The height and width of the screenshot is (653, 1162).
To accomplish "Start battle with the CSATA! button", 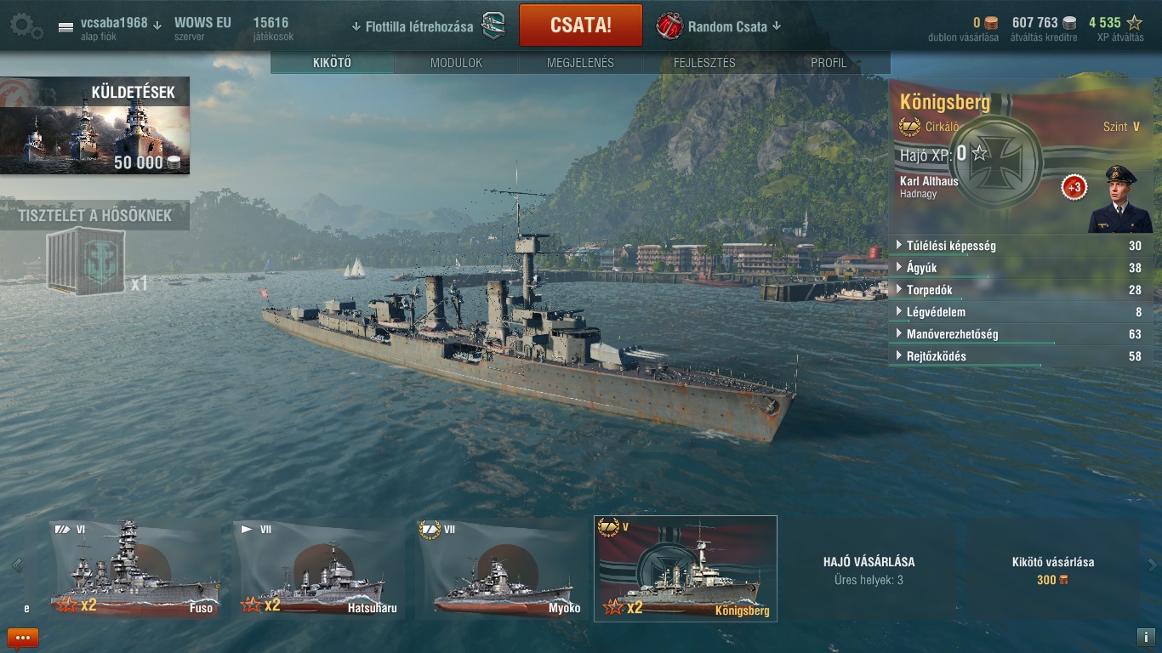I will click(581, 25).
